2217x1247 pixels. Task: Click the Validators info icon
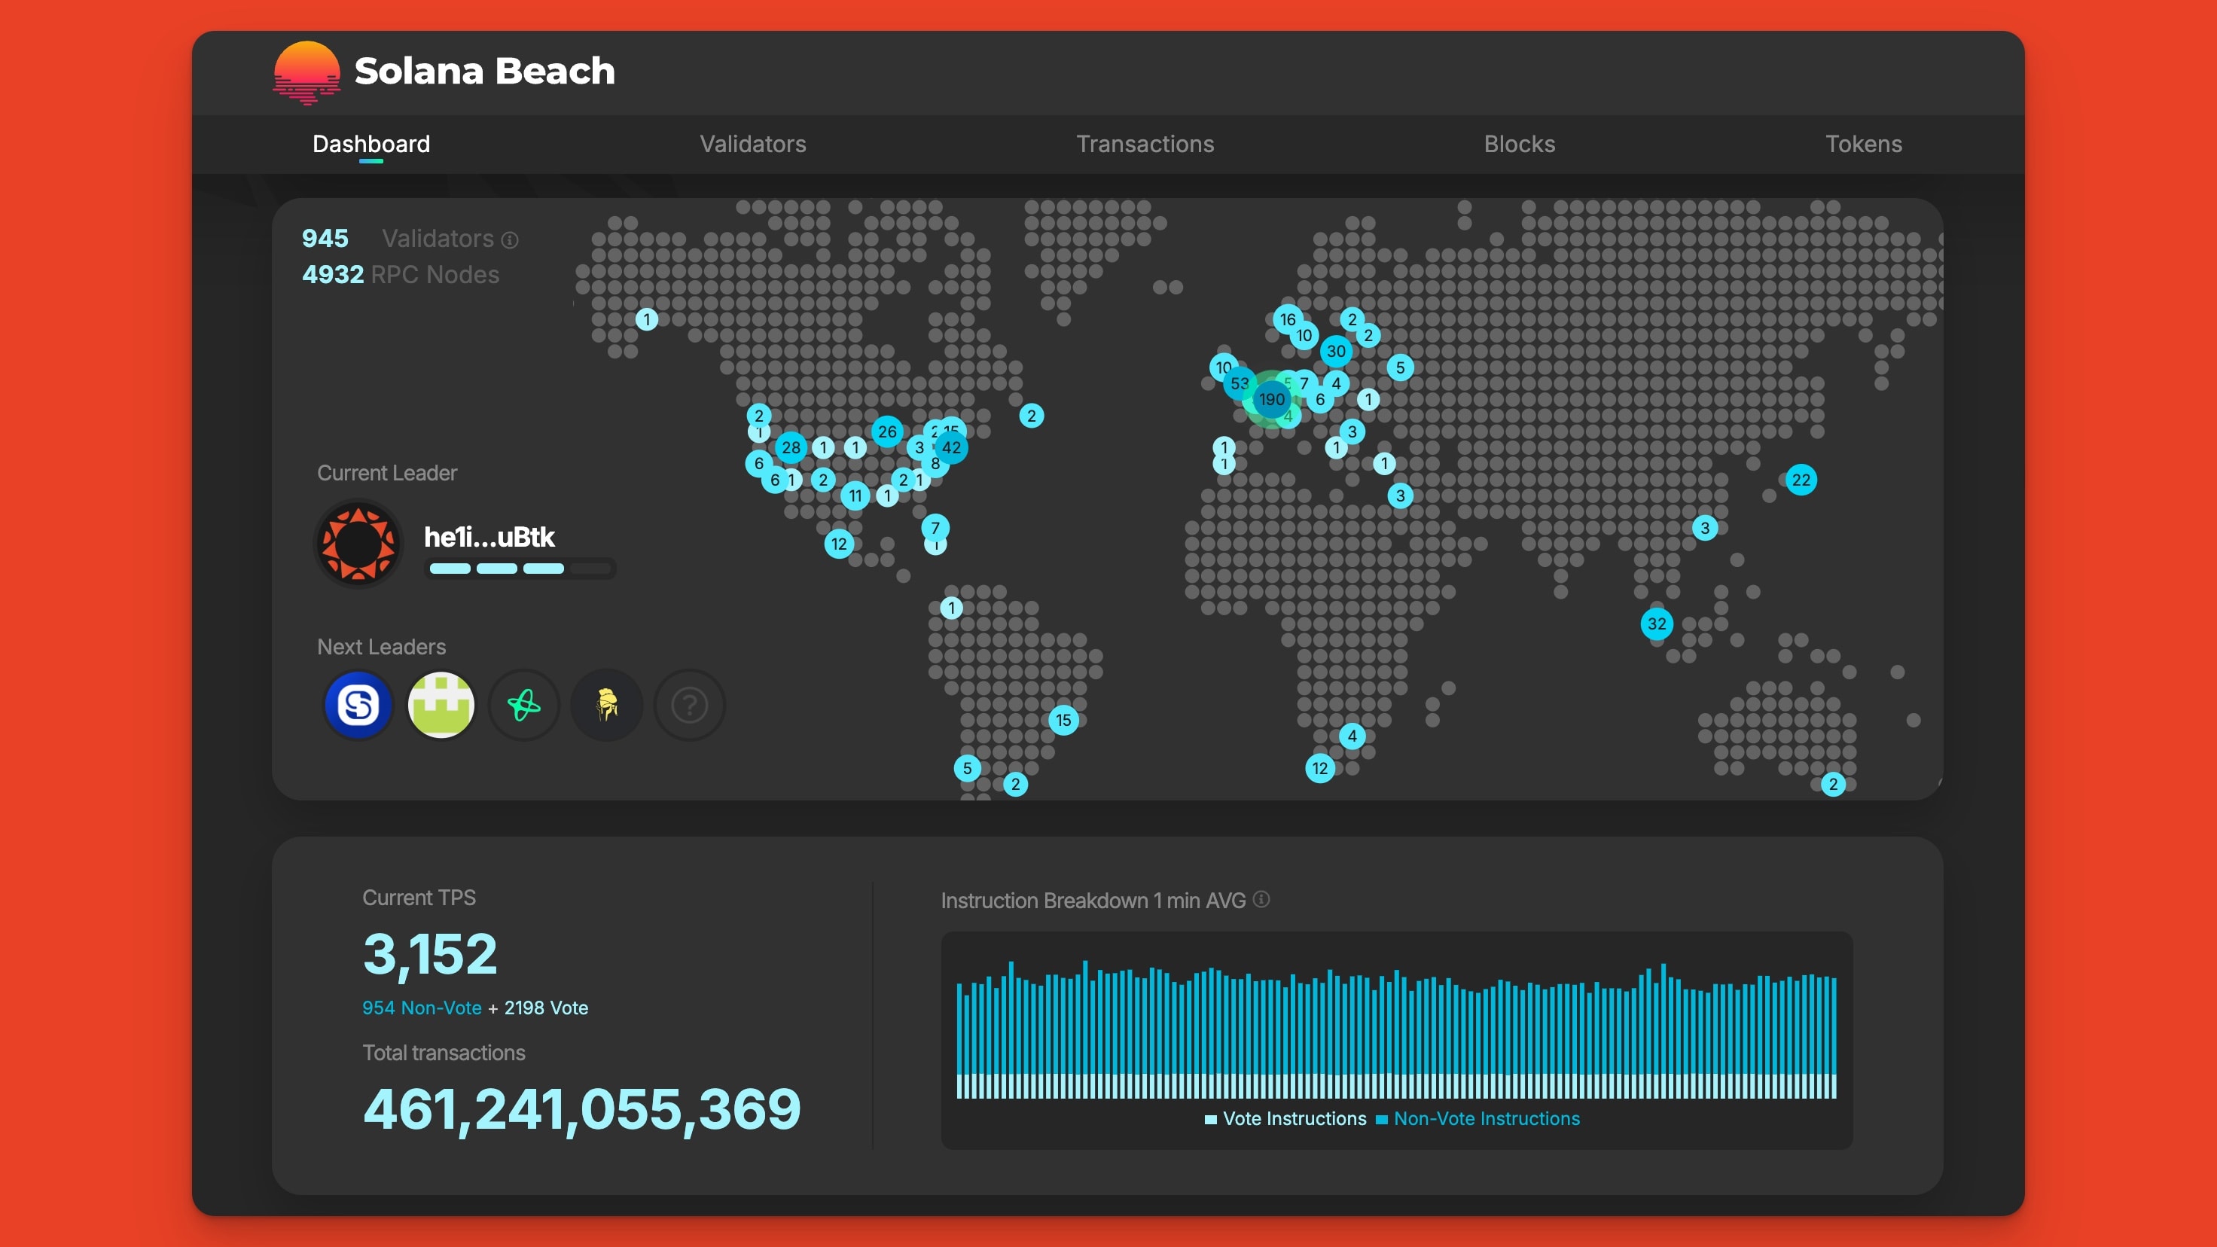point(510,240)
